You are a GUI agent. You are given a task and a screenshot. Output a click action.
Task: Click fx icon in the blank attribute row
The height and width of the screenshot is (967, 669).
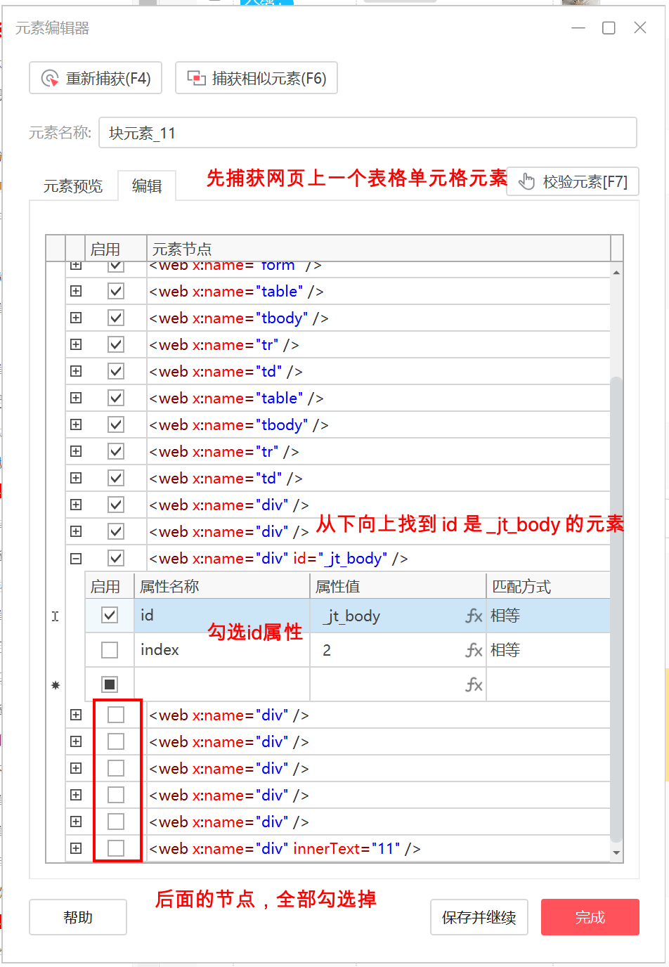(x=474, y=684)
